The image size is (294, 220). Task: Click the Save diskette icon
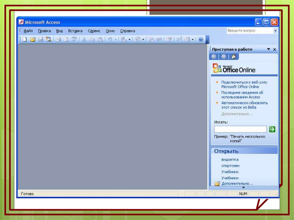[x=41, y=39]
